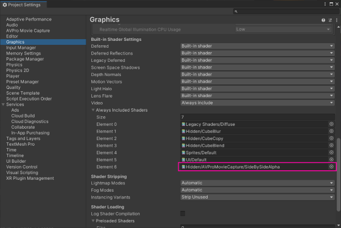Viewport: 341px width, 228px height.
Task: Open Instancing Variants dropdown
Action: tap(257, 197)
